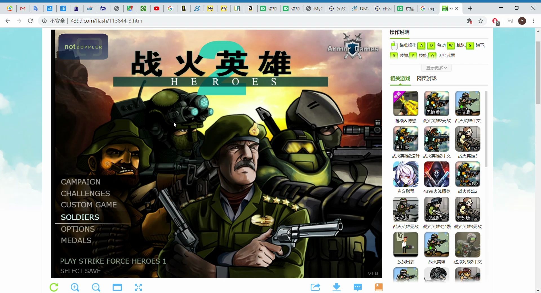Viewport: 541px width, 293px height.
Task: Click the orange bookmark book icon
Action: [x=379, y=287]
